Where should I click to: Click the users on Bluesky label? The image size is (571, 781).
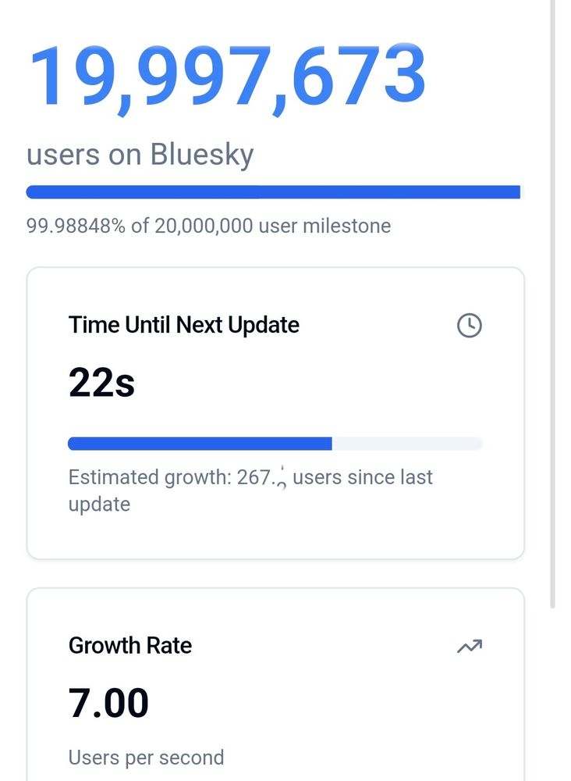pyautogui.click(x=140, y=155)
